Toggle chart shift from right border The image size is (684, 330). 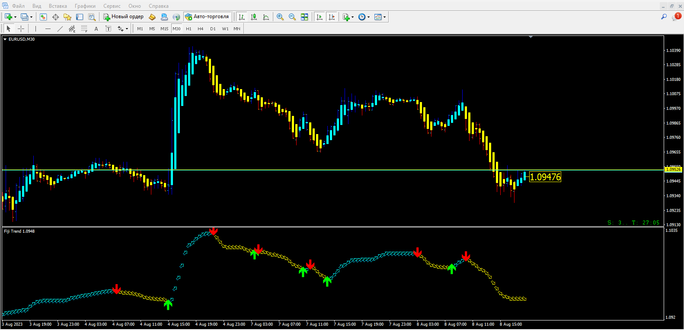332,17
